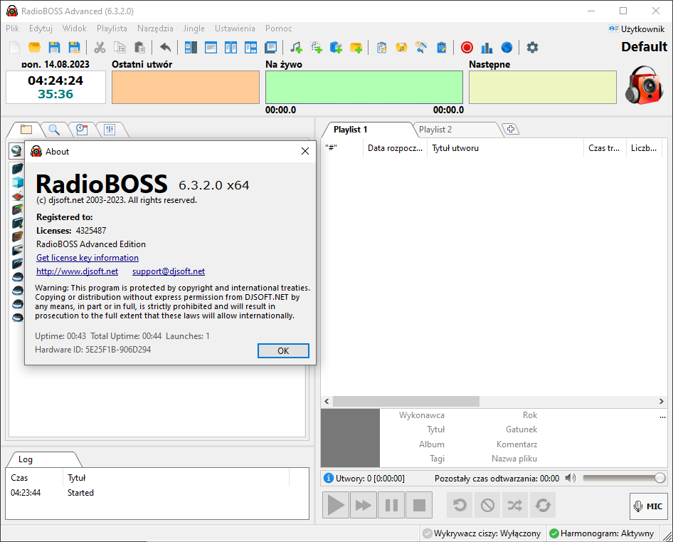The image size is (673, 542).
Task: Switch to the search magnifier tab
Action: (54, 130)
